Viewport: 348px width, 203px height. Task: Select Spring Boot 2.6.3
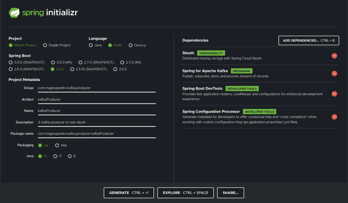[x=57, y=69]
